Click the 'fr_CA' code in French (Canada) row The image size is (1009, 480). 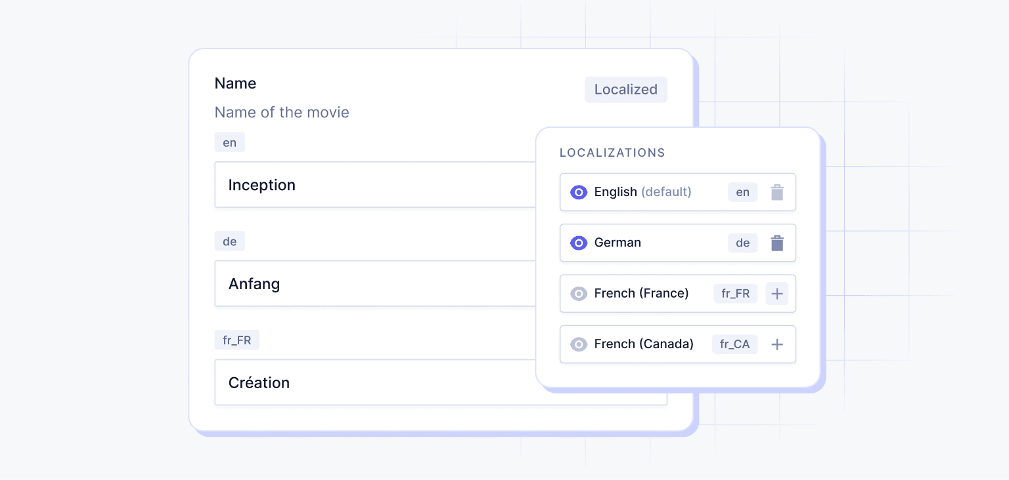point(735,344)
